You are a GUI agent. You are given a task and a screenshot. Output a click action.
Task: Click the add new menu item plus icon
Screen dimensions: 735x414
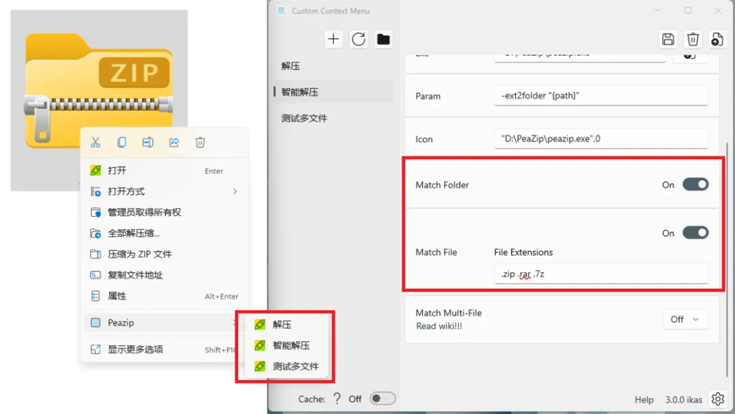pos(333,39)
